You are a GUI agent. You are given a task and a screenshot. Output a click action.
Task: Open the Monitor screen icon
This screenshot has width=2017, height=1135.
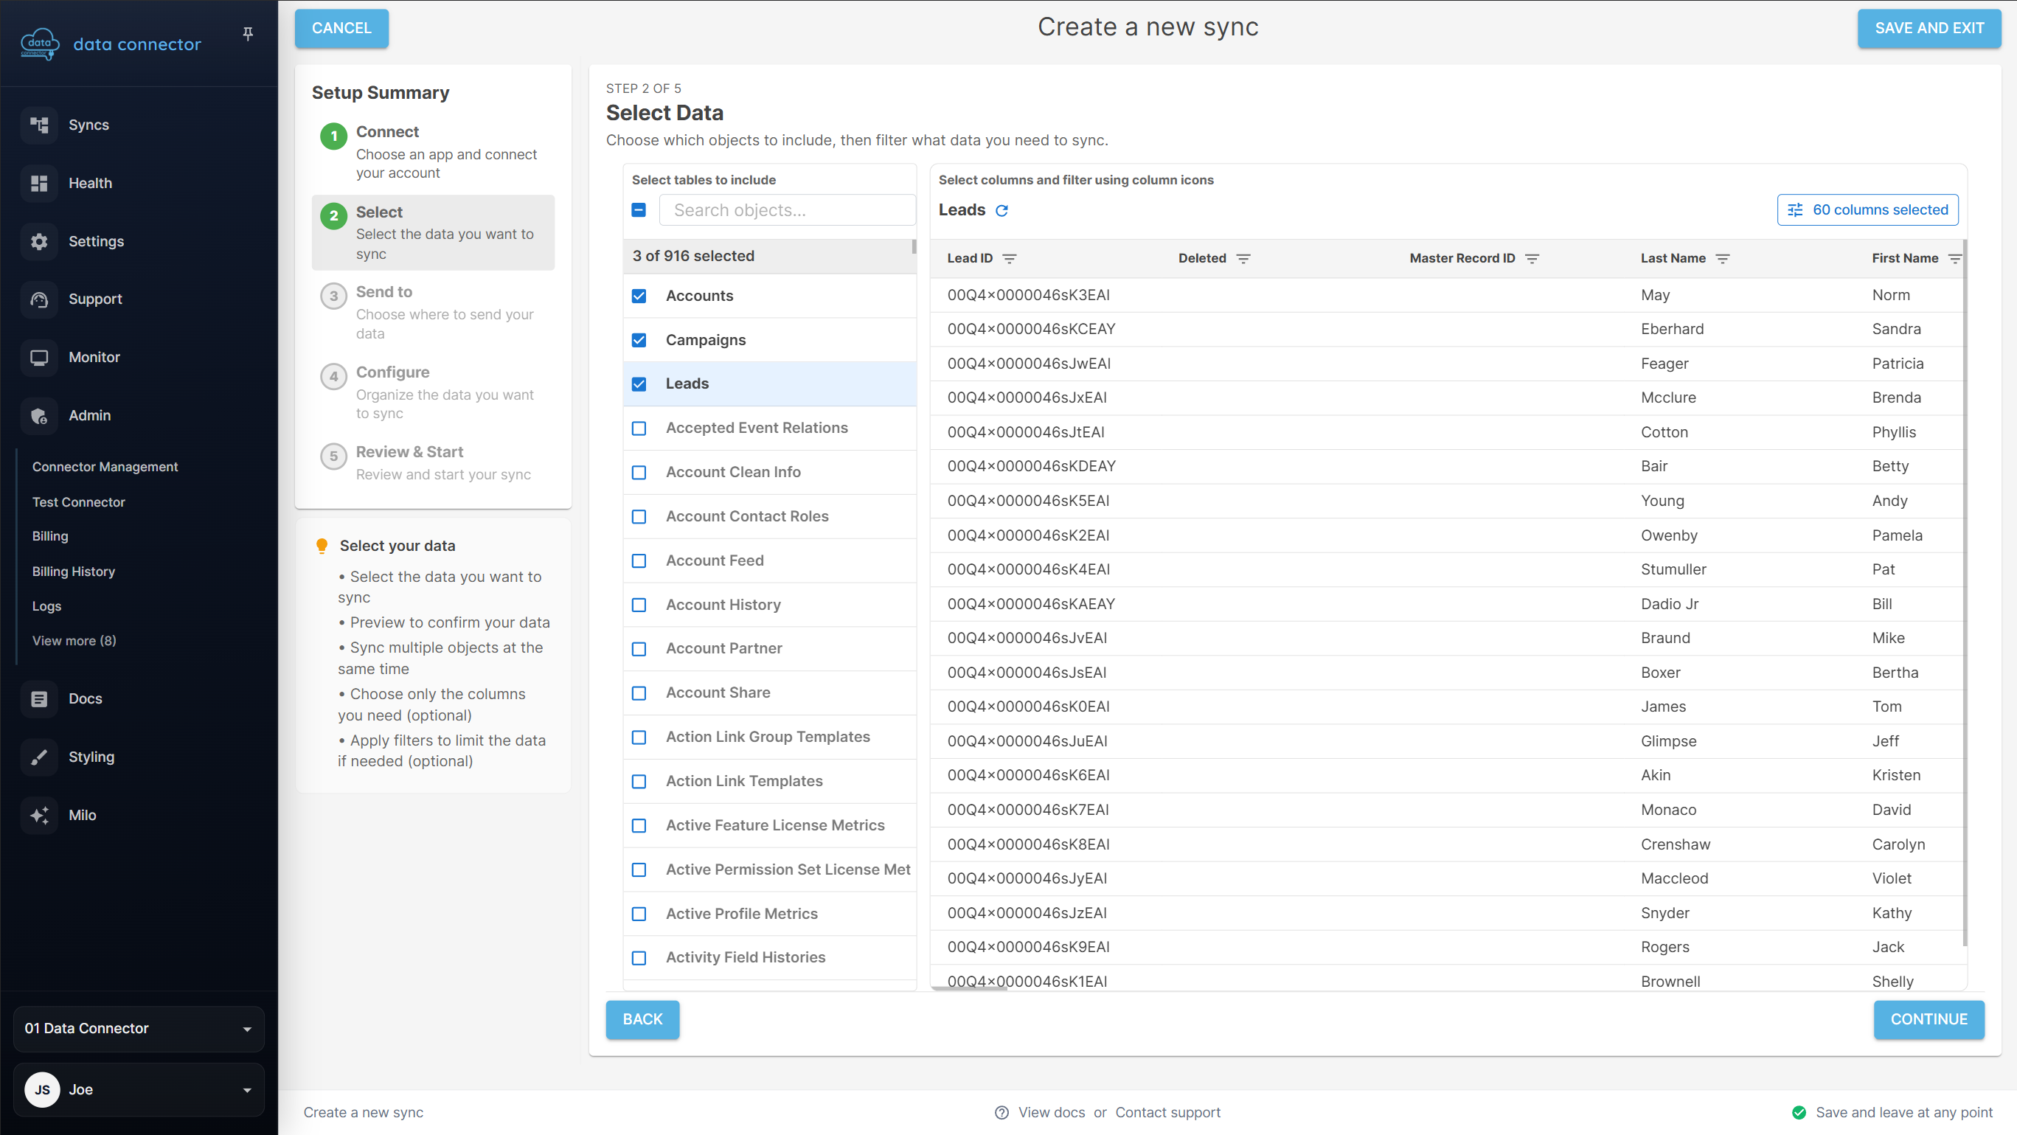39,357
